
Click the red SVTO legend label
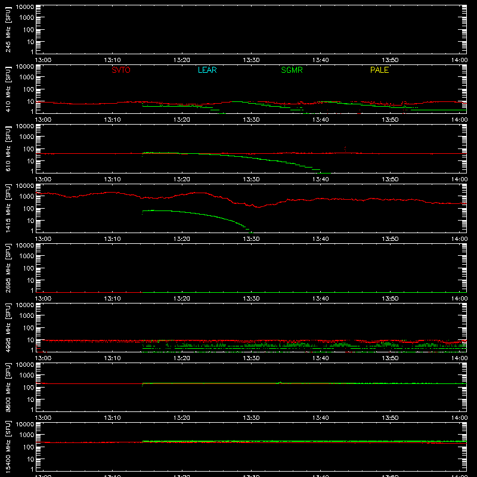coord(121,70)
